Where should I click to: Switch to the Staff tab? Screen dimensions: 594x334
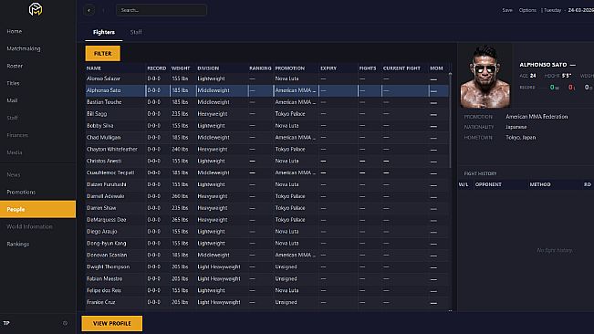[136, 32]
